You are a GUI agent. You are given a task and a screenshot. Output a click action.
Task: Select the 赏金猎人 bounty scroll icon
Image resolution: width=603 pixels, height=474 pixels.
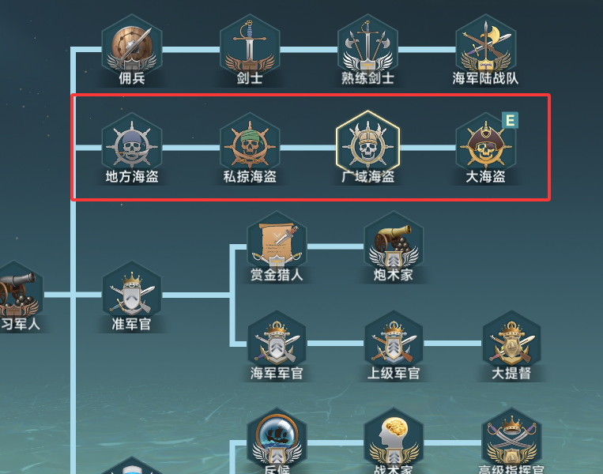click(277, 246)
